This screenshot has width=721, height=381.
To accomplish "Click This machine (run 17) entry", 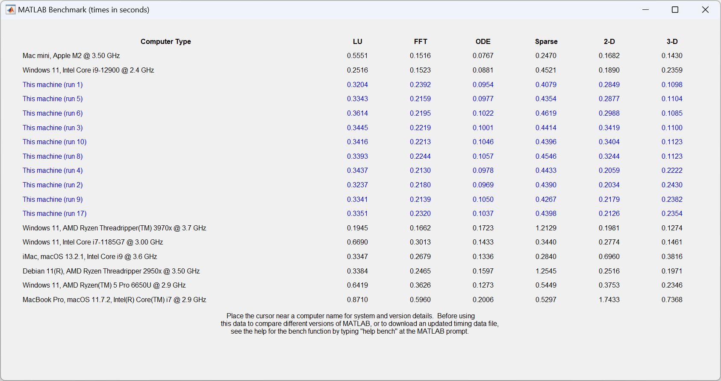I will point(55,213).
